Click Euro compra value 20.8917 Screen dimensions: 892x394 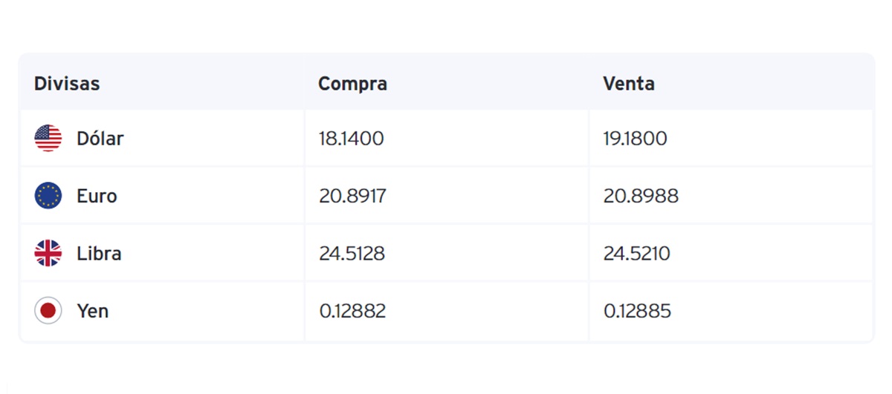point(353,196)
